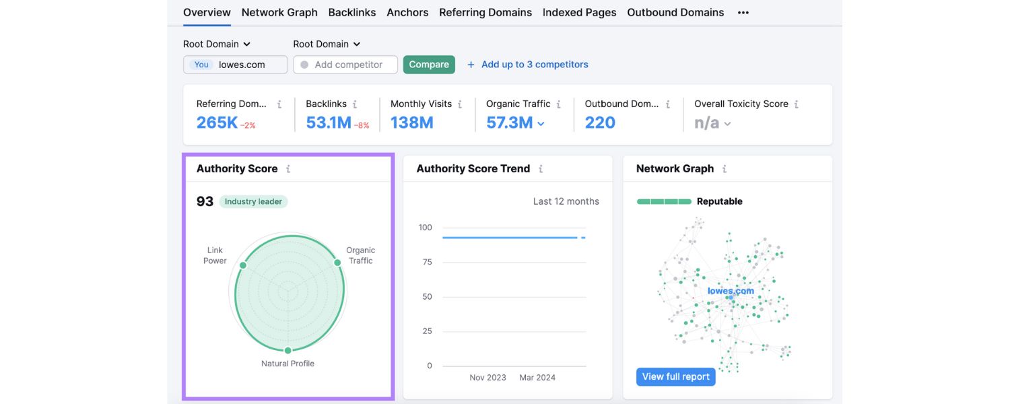The height and width of the screenshot is (404, 1010).
Task: Click the green Reputable score bar
Action: (665, 201)
